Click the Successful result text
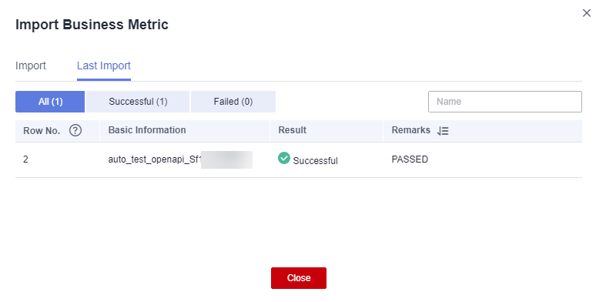Screen dimensions: 596x302 click(315, 161)
